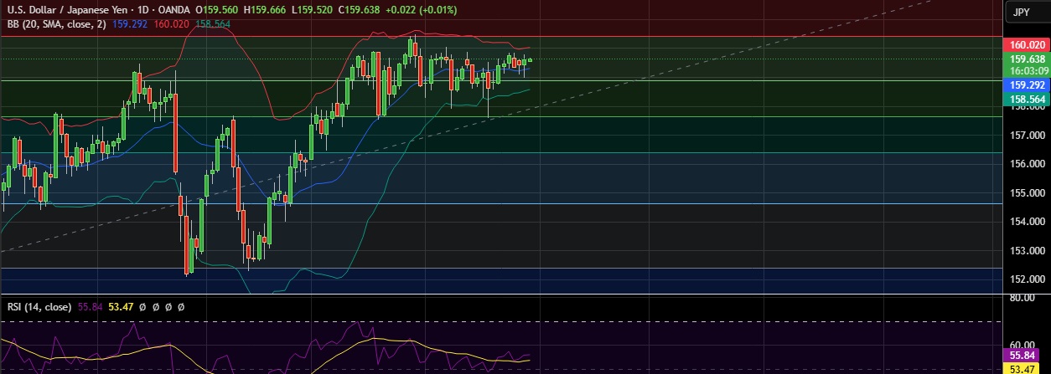Click the red 160.020 BB upper legend value
Viewport: 1051px width, 374px height.
point(170,24)
